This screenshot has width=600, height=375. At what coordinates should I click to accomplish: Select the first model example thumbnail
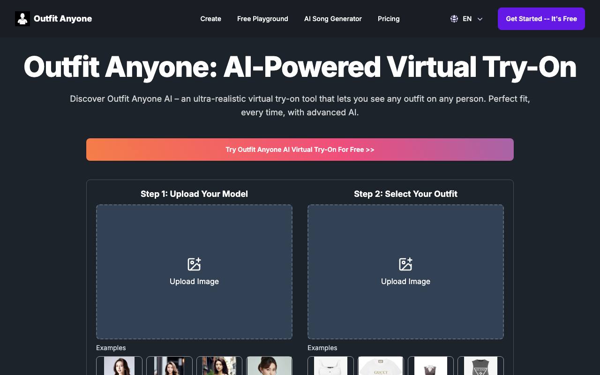[x=119, y=366]
